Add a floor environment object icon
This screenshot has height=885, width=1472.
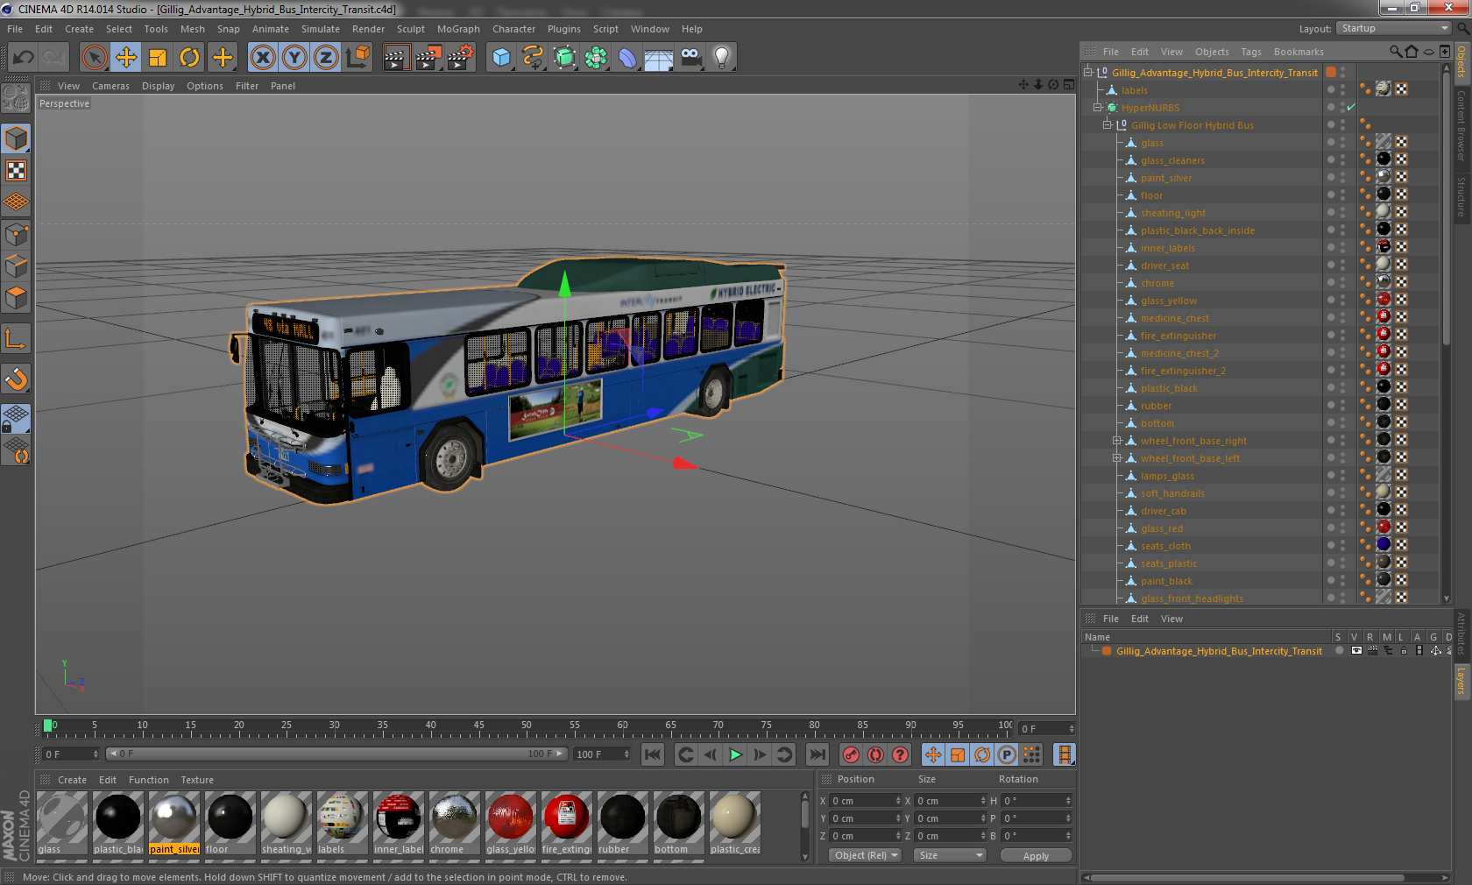[659, 58]
